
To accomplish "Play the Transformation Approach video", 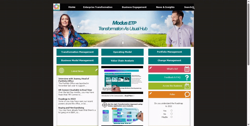I will coord(122,114).
